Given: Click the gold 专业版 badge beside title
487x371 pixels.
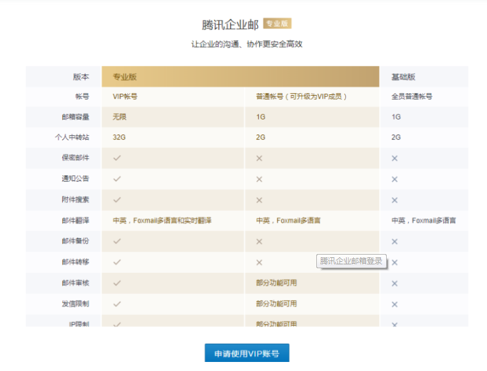Looking at the screenshot, I should click(277, 24).
